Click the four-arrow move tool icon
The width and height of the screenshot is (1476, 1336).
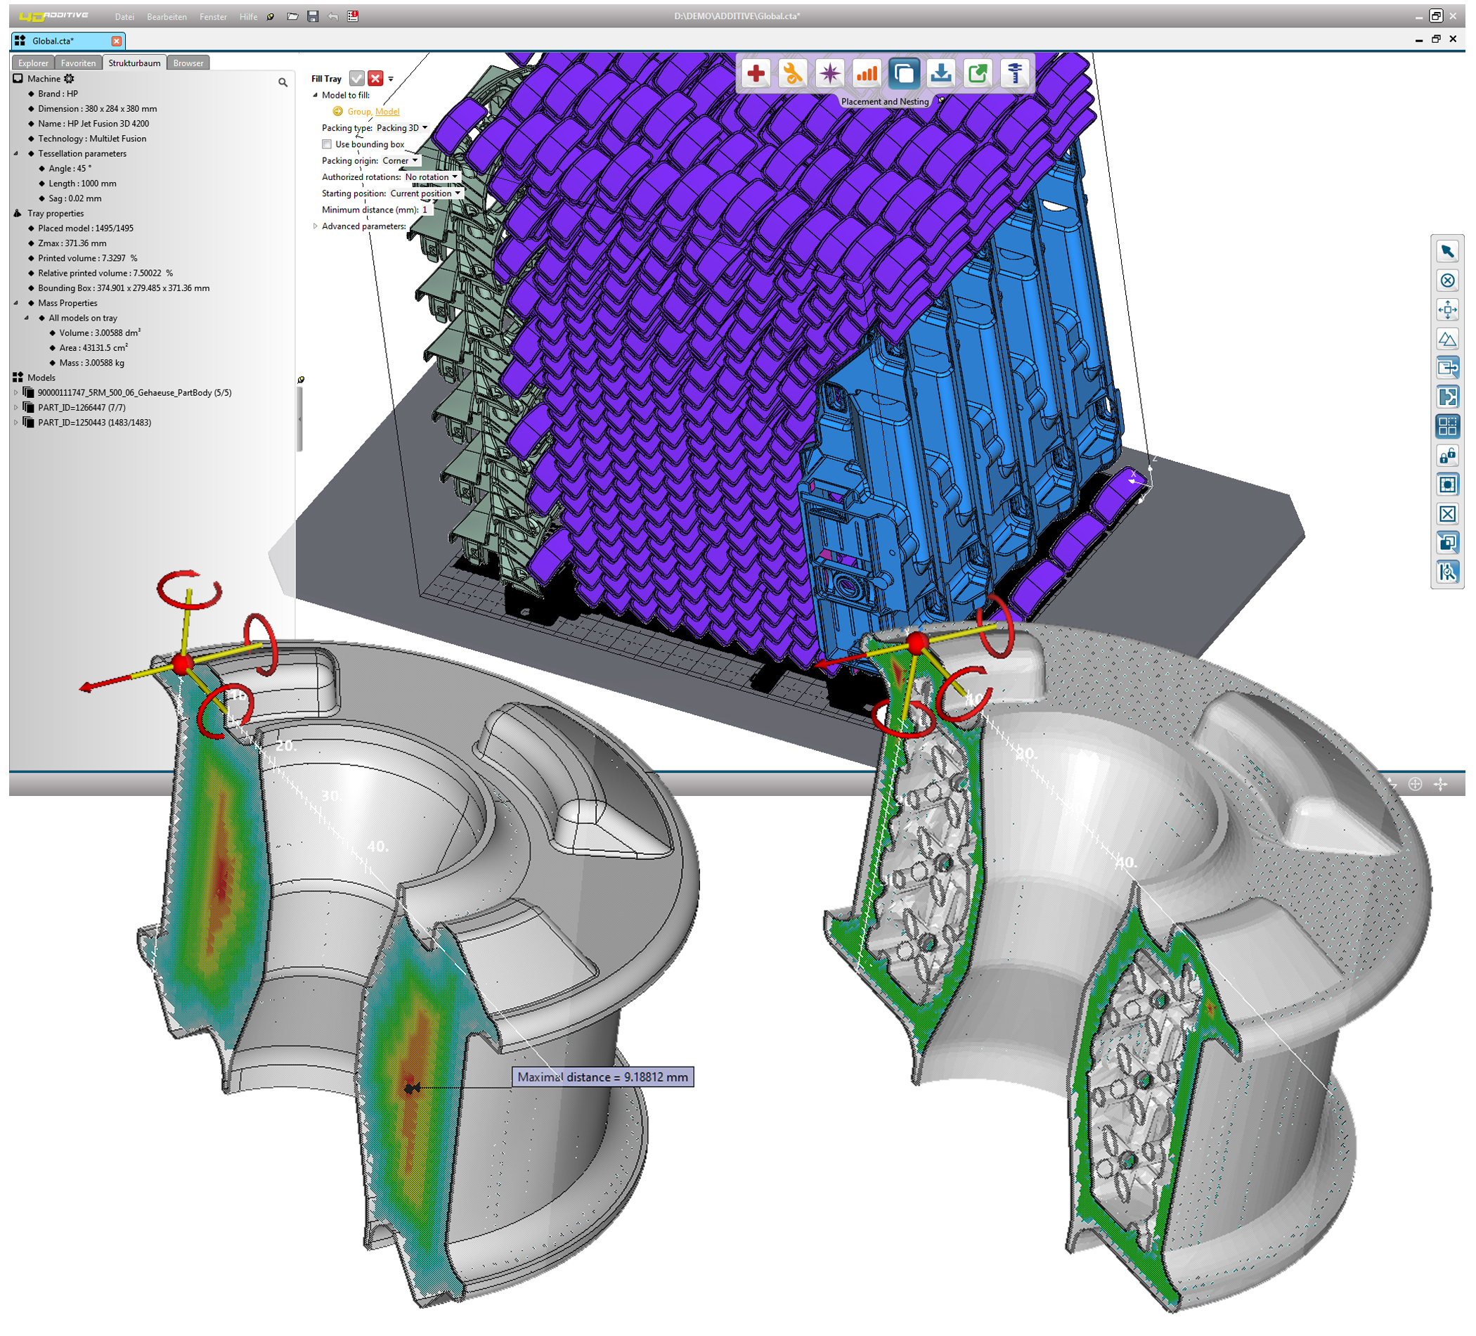point(1447,310)
